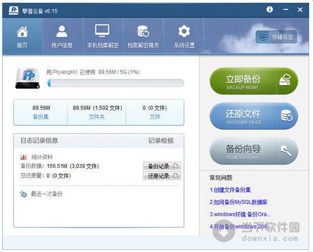Viewport: 313px width, 252px height.
Task: Open the 备份向导 backup wizard
Action: pos(254,151)
